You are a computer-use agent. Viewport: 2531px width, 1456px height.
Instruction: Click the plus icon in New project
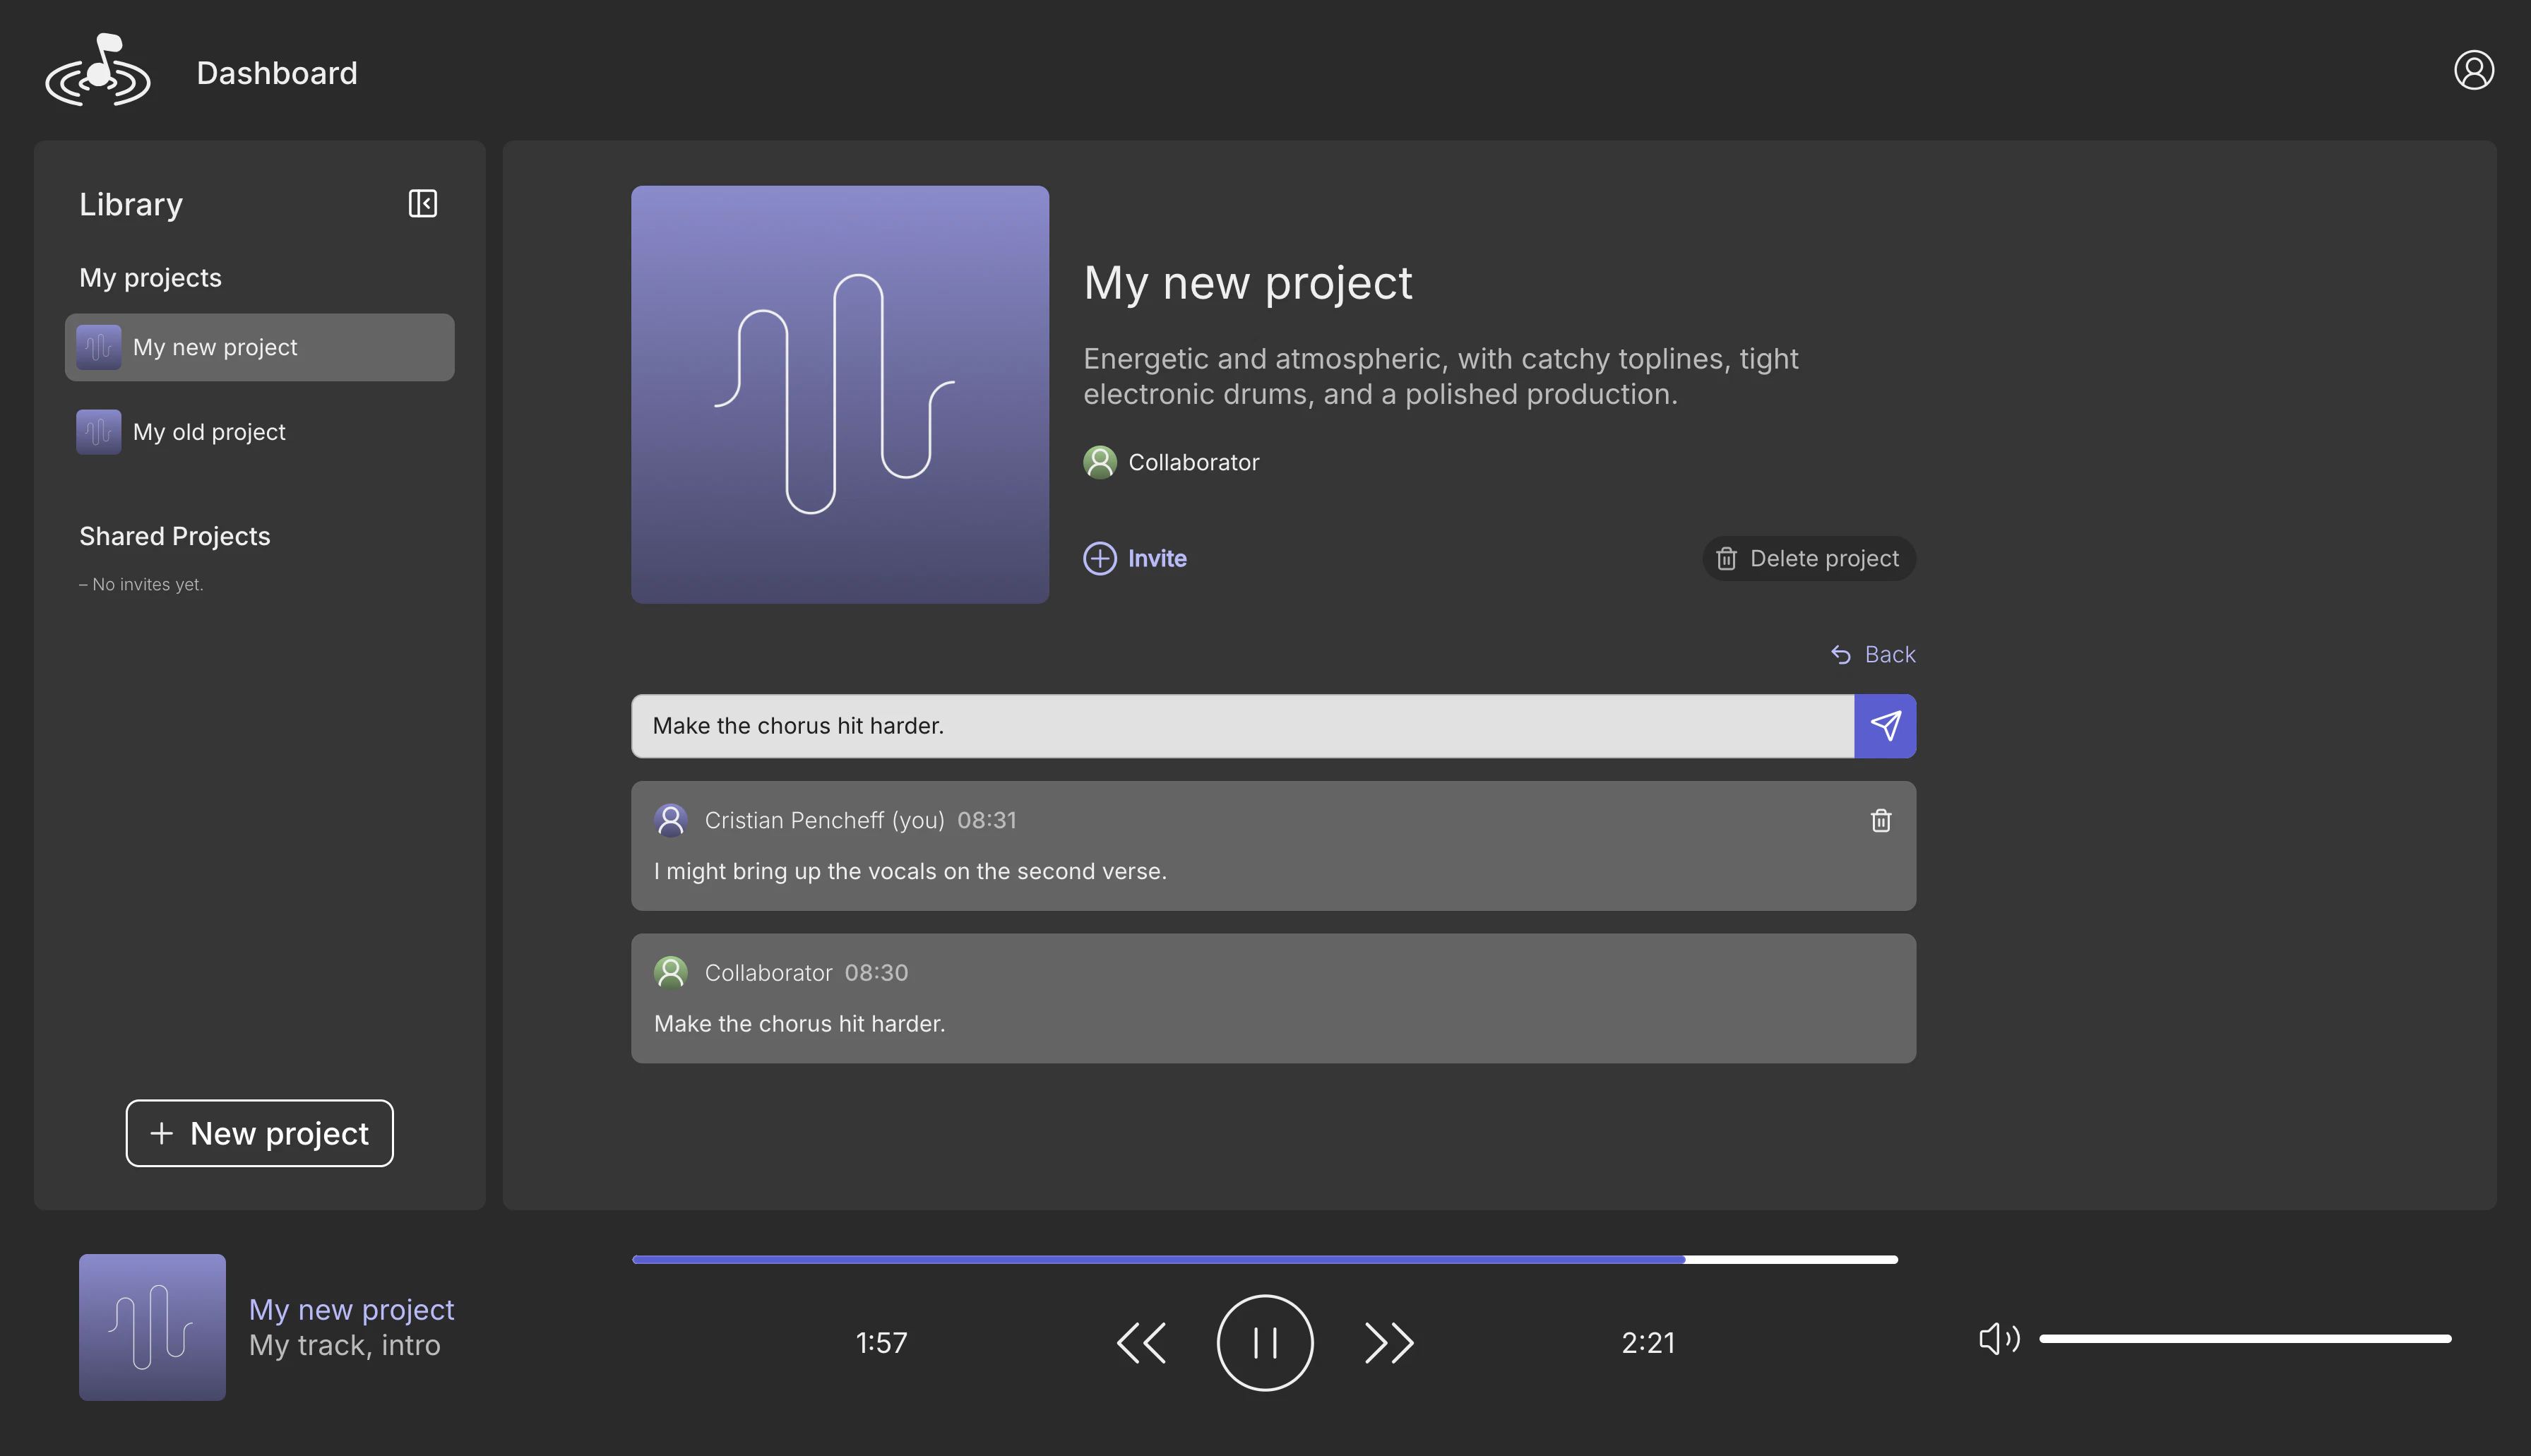(161, 1133)
